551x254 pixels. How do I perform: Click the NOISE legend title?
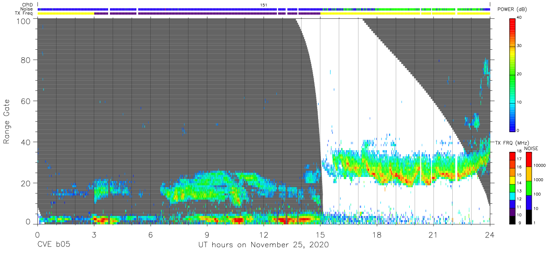[531, 148]
